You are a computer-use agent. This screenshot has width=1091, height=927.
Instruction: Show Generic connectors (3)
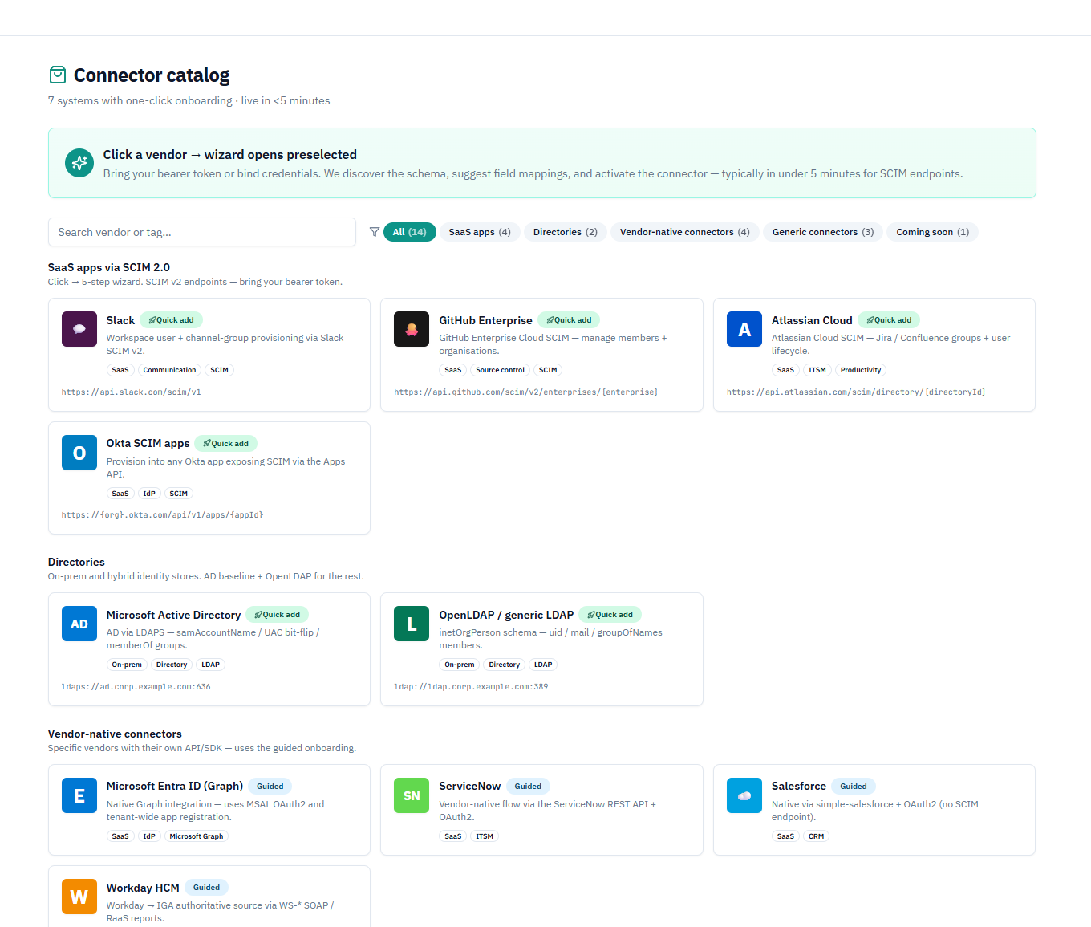point(823,232)
